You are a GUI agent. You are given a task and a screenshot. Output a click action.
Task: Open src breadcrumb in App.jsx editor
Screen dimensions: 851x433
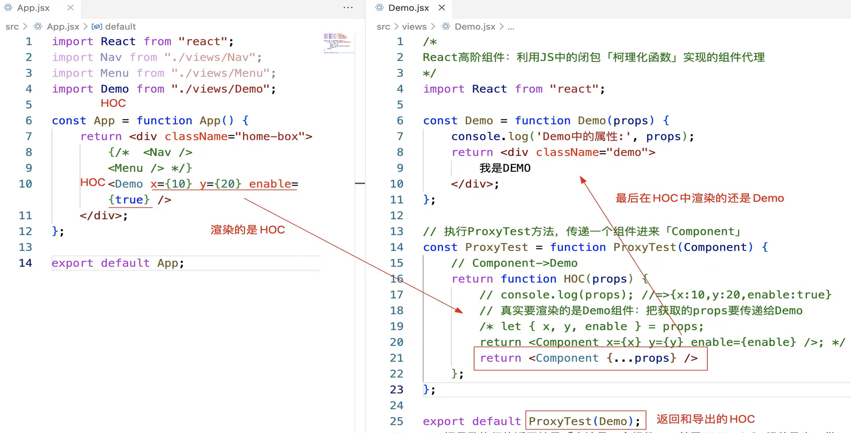[x=12, y=27]
